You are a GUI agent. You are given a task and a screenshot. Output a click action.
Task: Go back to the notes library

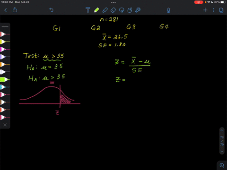[x=6, y=10]
